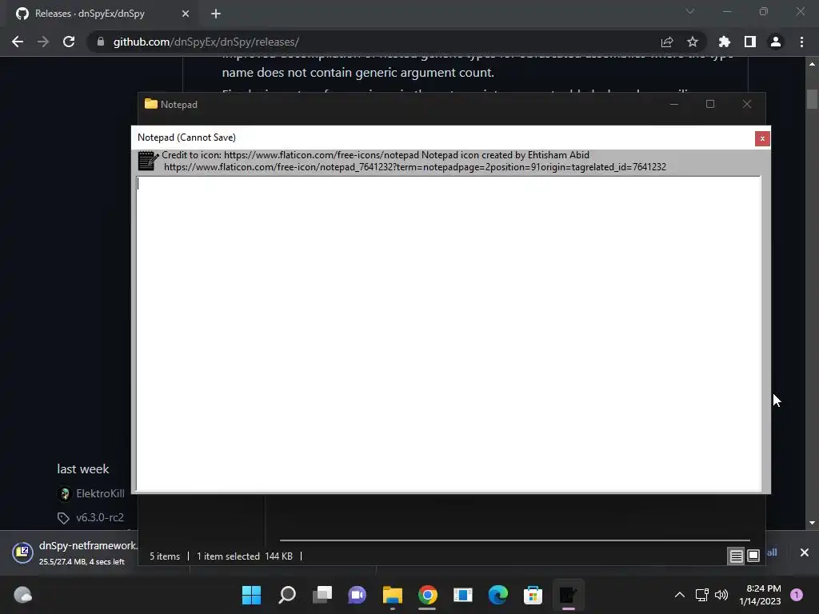Screen dimensions: 819x614
Task: Click '5 items' in Explorer status bar
Action: 165,556
